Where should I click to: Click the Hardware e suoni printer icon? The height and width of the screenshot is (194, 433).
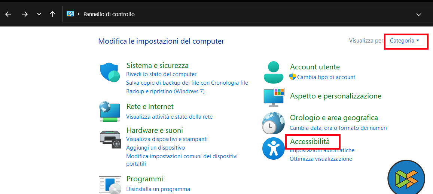click(110, 139)
